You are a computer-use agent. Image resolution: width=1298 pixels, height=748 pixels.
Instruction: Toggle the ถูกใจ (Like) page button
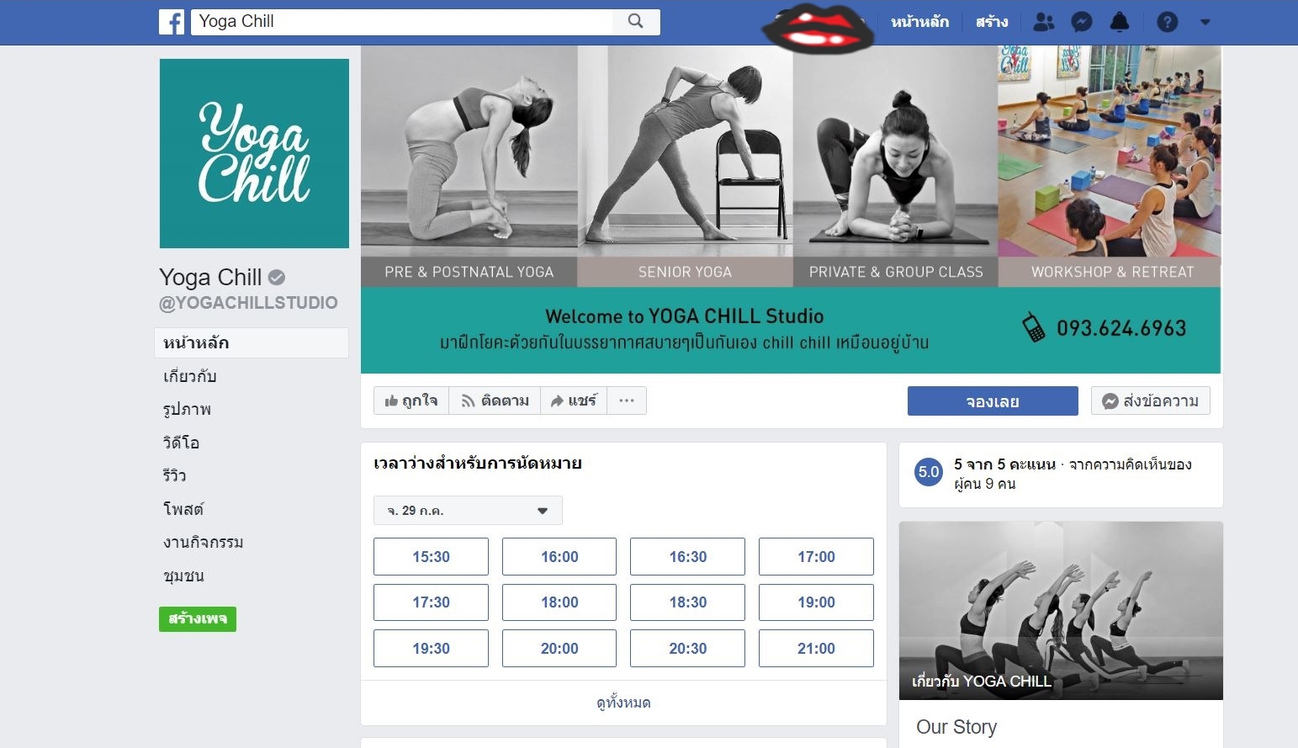point(411,401)
